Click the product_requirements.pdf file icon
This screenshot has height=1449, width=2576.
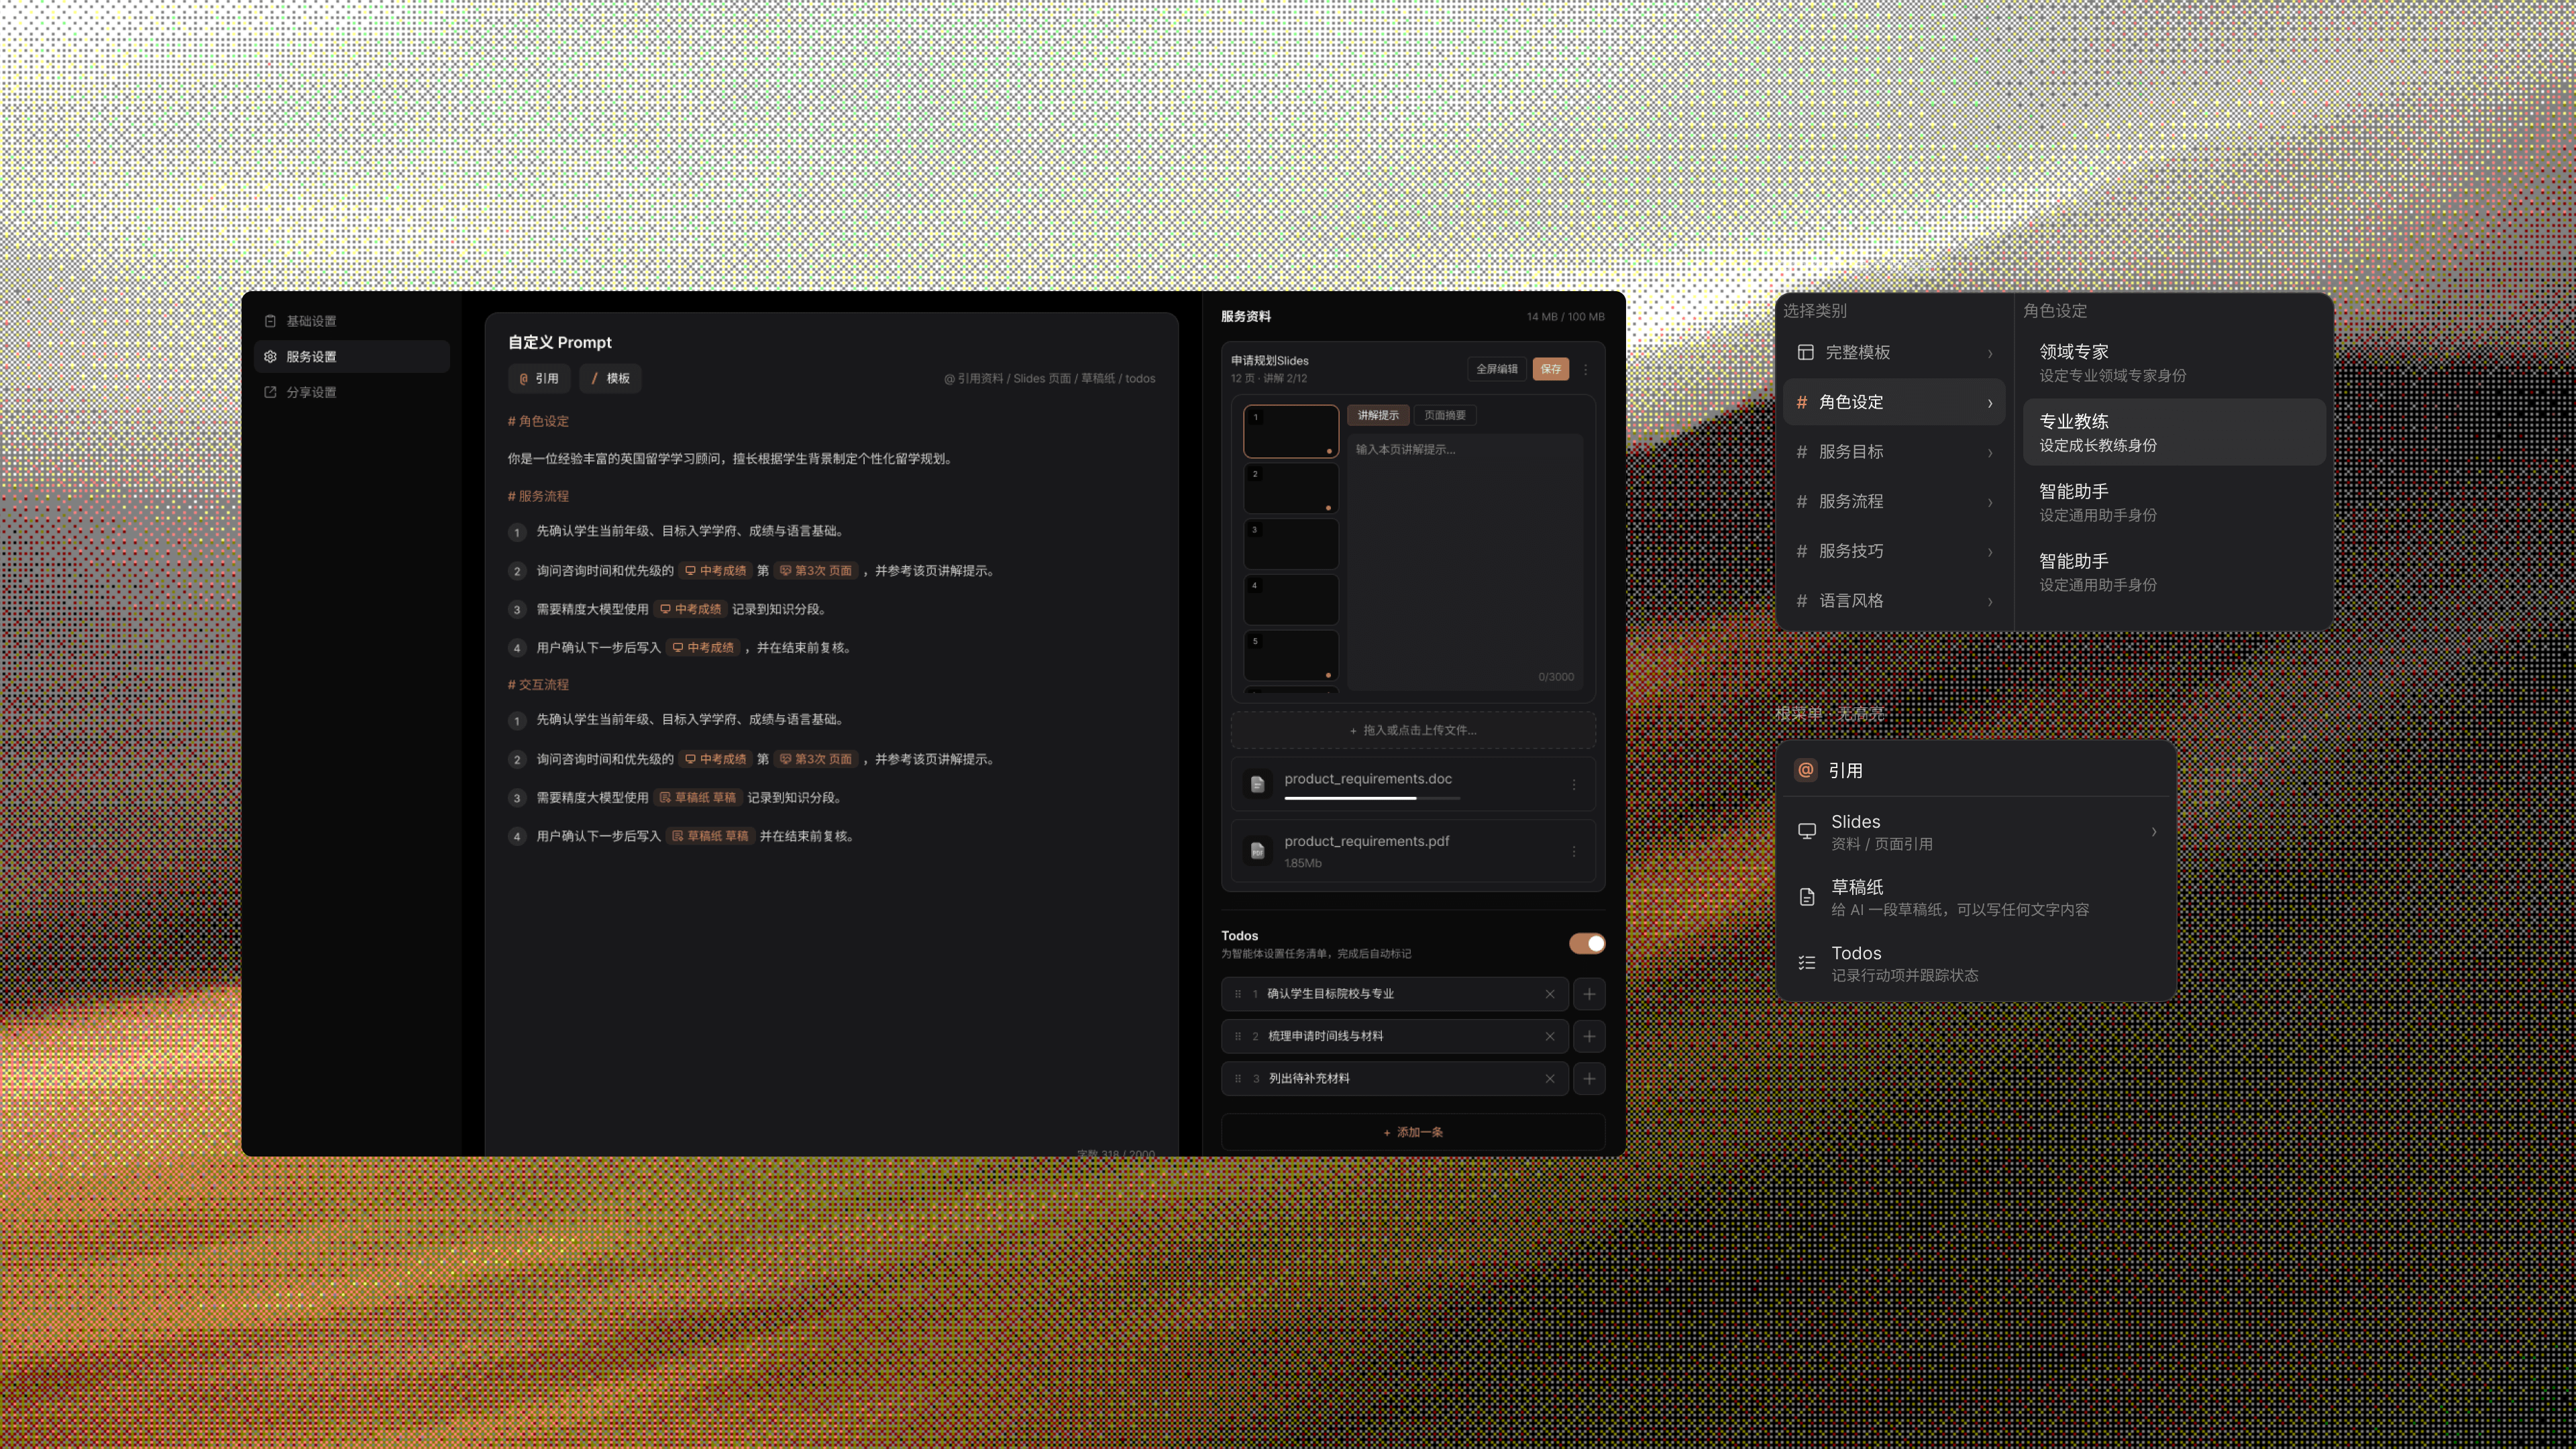1258,850
